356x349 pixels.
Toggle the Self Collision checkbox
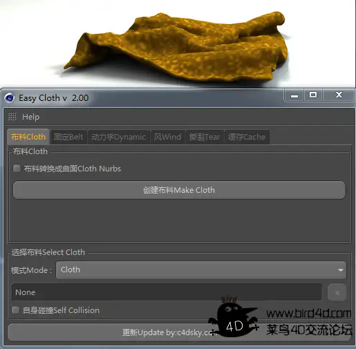(x=15, y=310)
